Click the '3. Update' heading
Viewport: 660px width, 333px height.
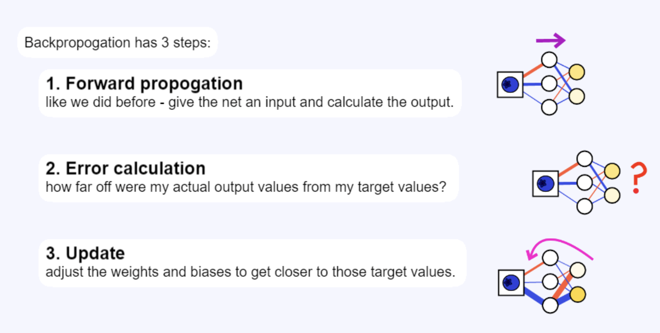click(85, 253)
